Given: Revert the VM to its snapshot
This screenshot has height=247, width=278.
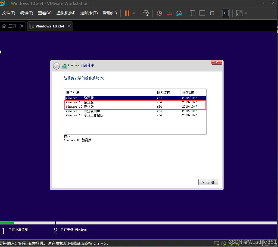Looking at the screenshot, I should tap(169, 13).
